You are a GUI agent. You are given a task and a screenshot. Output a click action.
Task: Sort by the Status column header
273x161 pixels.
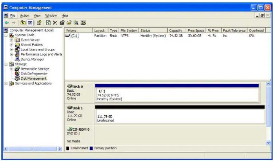click(x=153, y=31)
